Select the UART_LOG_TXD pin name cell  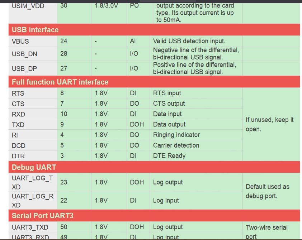tap(32, 182)
